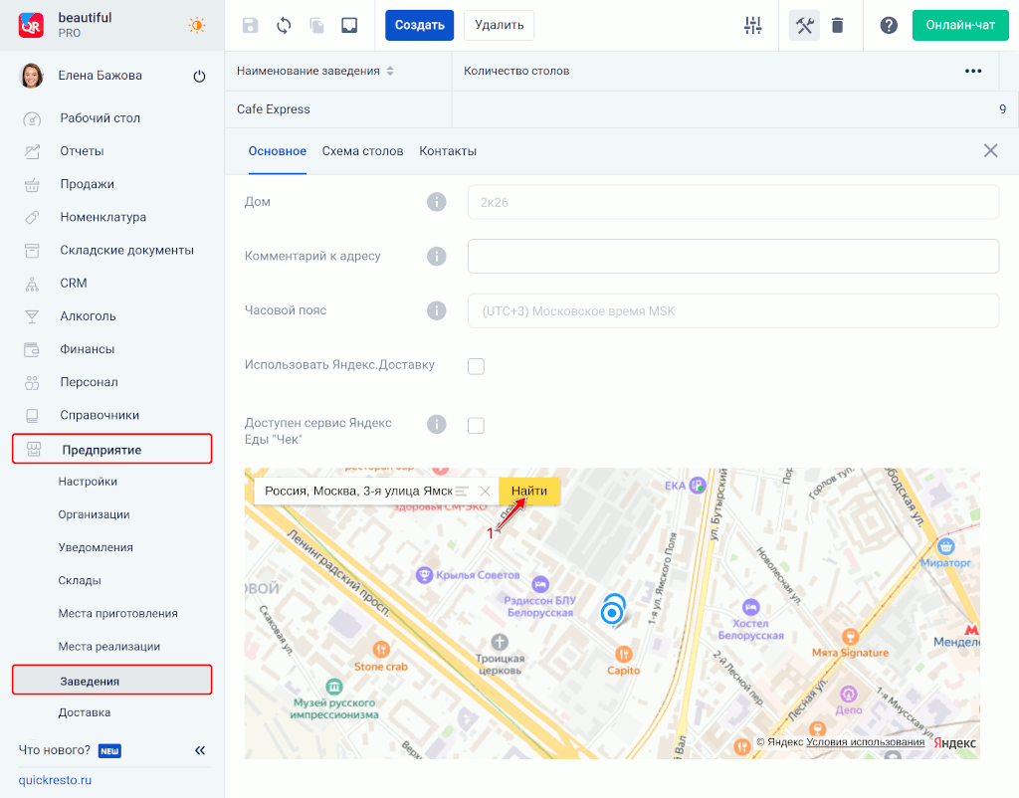Click the blue location marker on map
The image size is (1019, 798).
coord(612,612)
